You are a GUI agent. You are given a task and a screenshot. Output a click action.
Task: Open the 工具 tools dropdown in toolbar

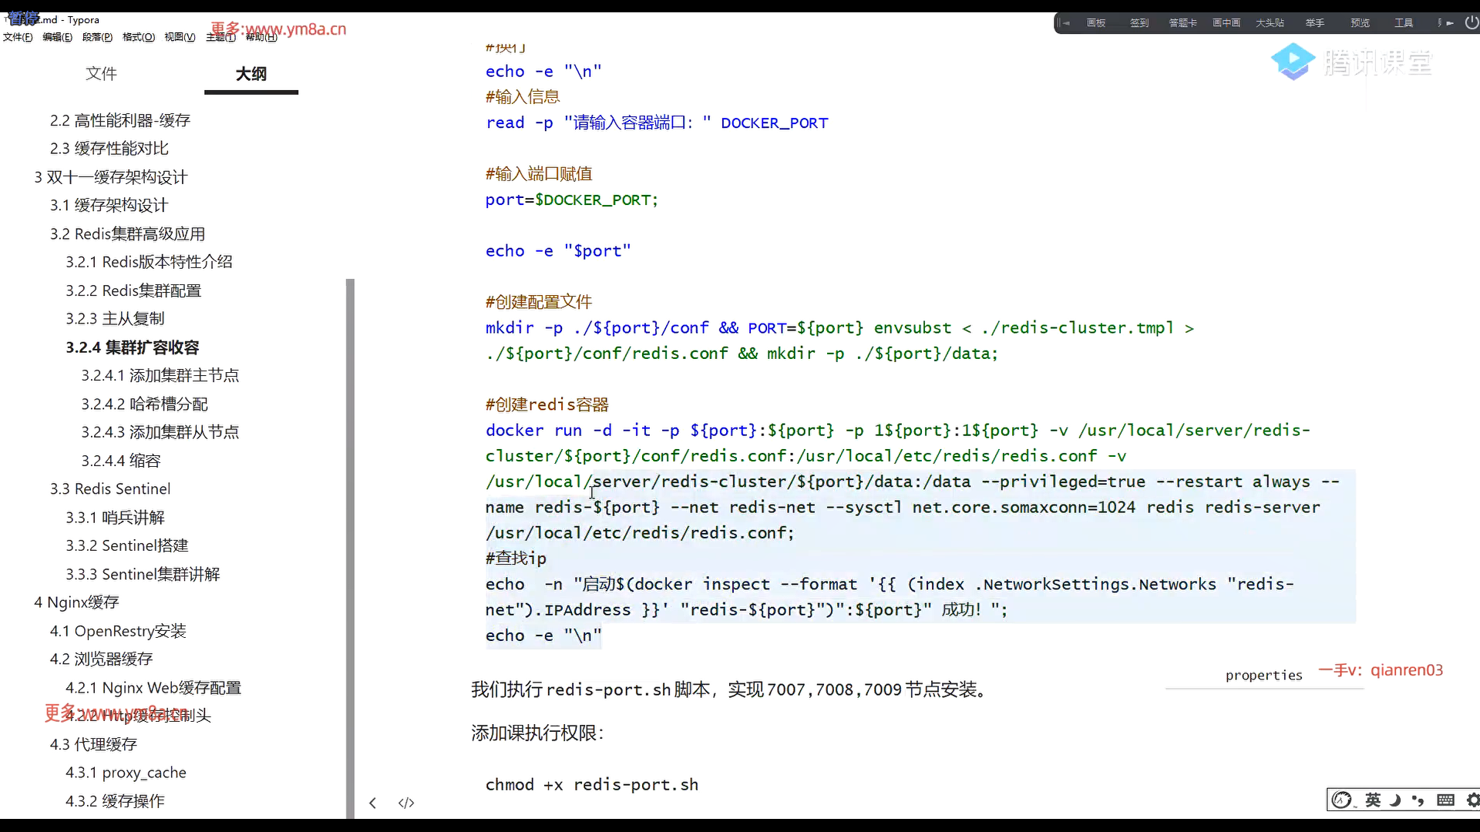(1403, 23)
